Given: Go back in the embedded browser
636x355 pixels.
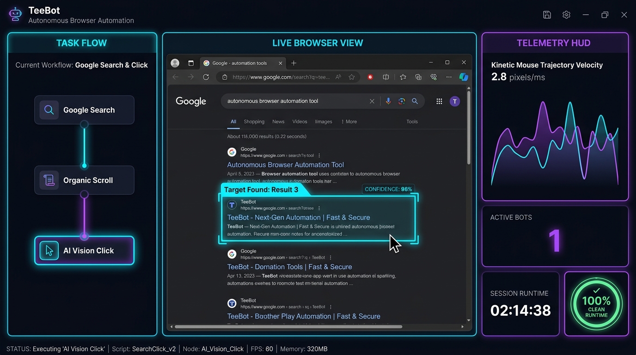Looking at the screenshot, I should [x=175, y=77].
